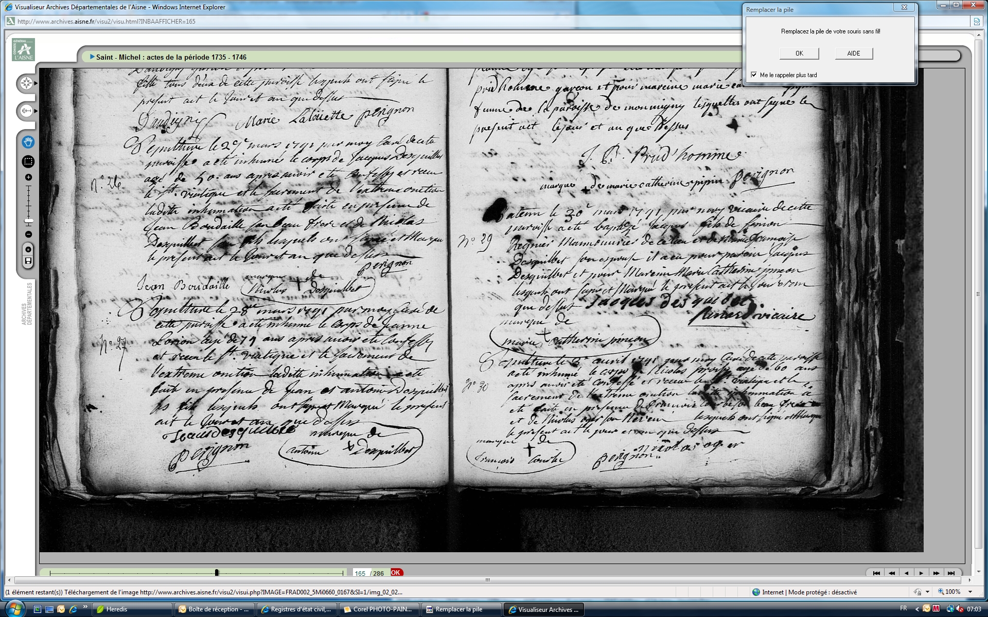988x617 pixels.
Task: Click the red OK page validation button
Action: (x=396, y=572)
